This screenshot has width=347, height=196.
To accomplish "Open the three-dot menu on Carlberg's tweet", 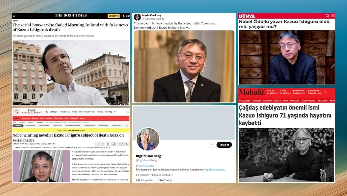I will pyautogui.click(x=233, y=15).
